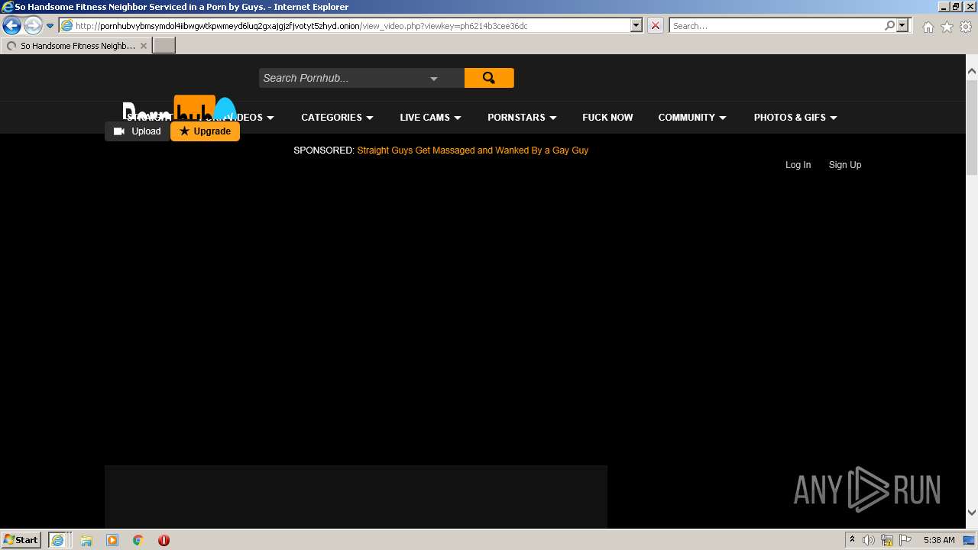
Task: Select the So Handsome Fitness Neighbor tab
Action: [76, 46]
